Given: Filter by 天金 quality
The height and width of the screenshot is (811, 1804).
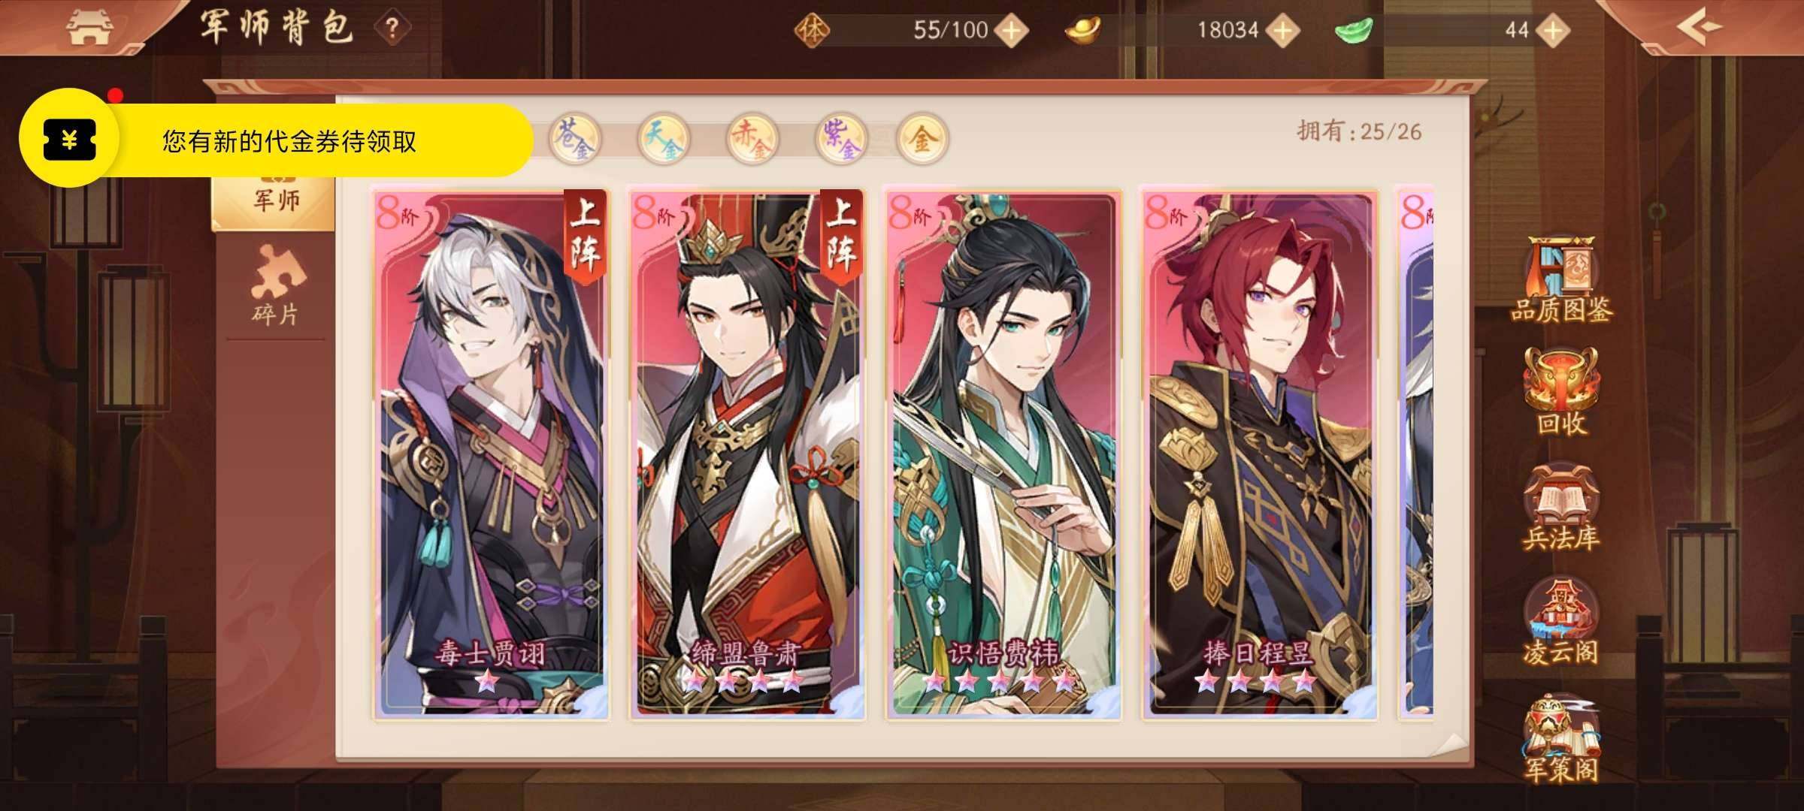Looking at the screenshot, I should tap(663, 138).
